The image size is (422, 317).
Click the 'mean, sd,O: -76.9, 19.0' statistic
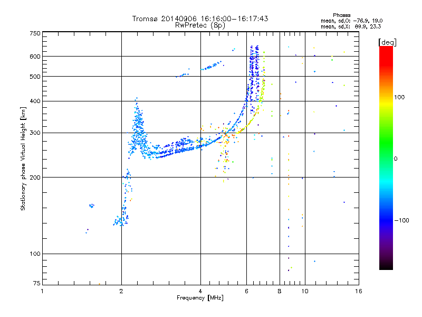351,21
